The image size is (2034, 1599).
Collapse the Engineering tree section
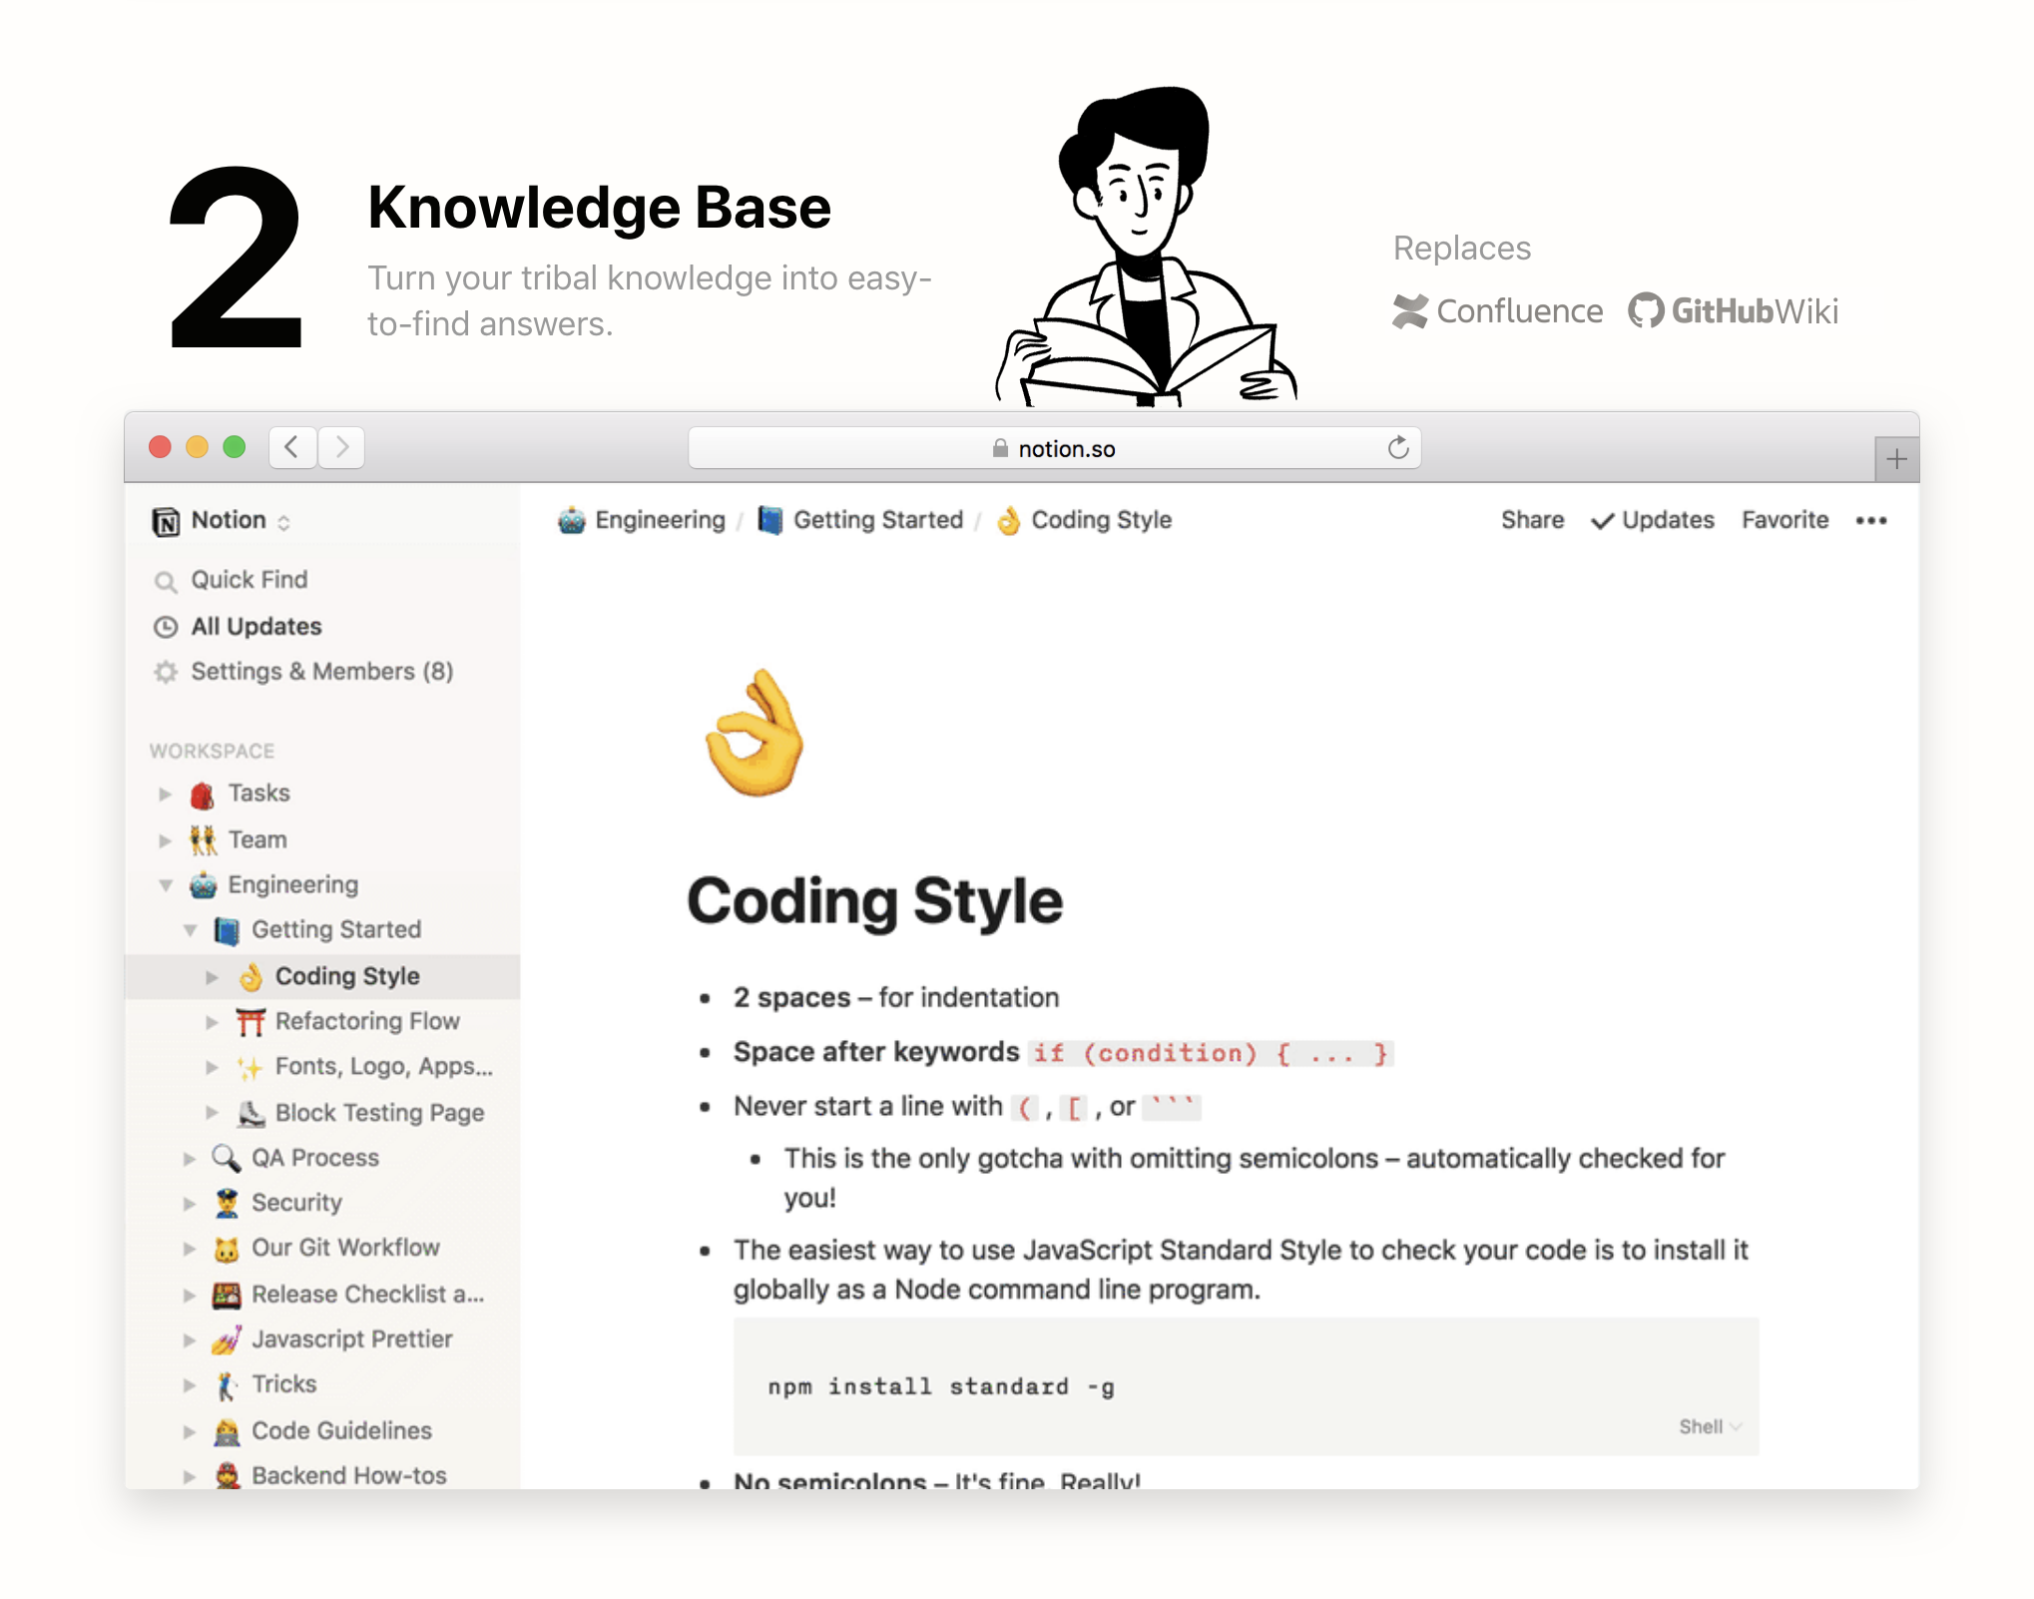click(166, 885)
